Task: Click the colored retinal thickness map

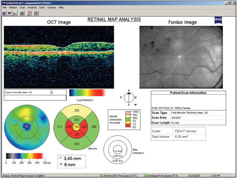Action: (x=27, y=128)
